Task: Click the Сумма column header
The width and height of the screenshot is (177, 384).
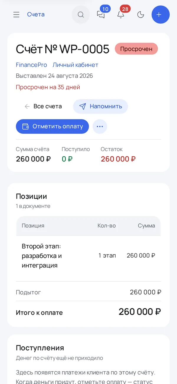Action: pyautogui.click(x=146, y=226)
